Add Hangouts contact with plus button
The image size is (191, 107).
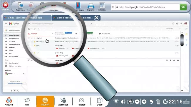(x=24, y=74)
